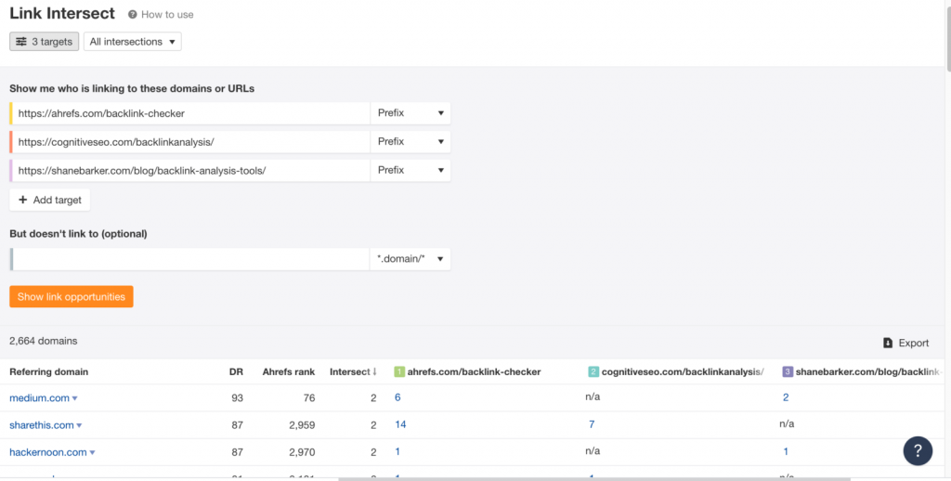Expand the medium.com domain caret
The height and width of the screenshot is (481, 951).
click(75, 398)
